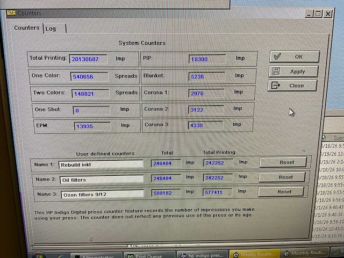Open Print Queue in the taskbar

click(149, 255)
